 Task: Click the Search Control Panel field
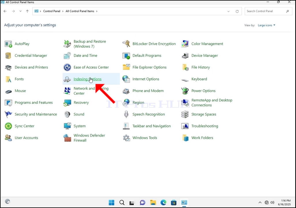268,11
